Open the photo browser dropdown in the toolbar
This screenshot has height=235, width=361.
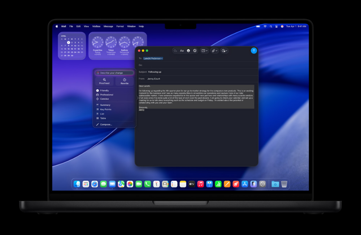pos(205,51)
